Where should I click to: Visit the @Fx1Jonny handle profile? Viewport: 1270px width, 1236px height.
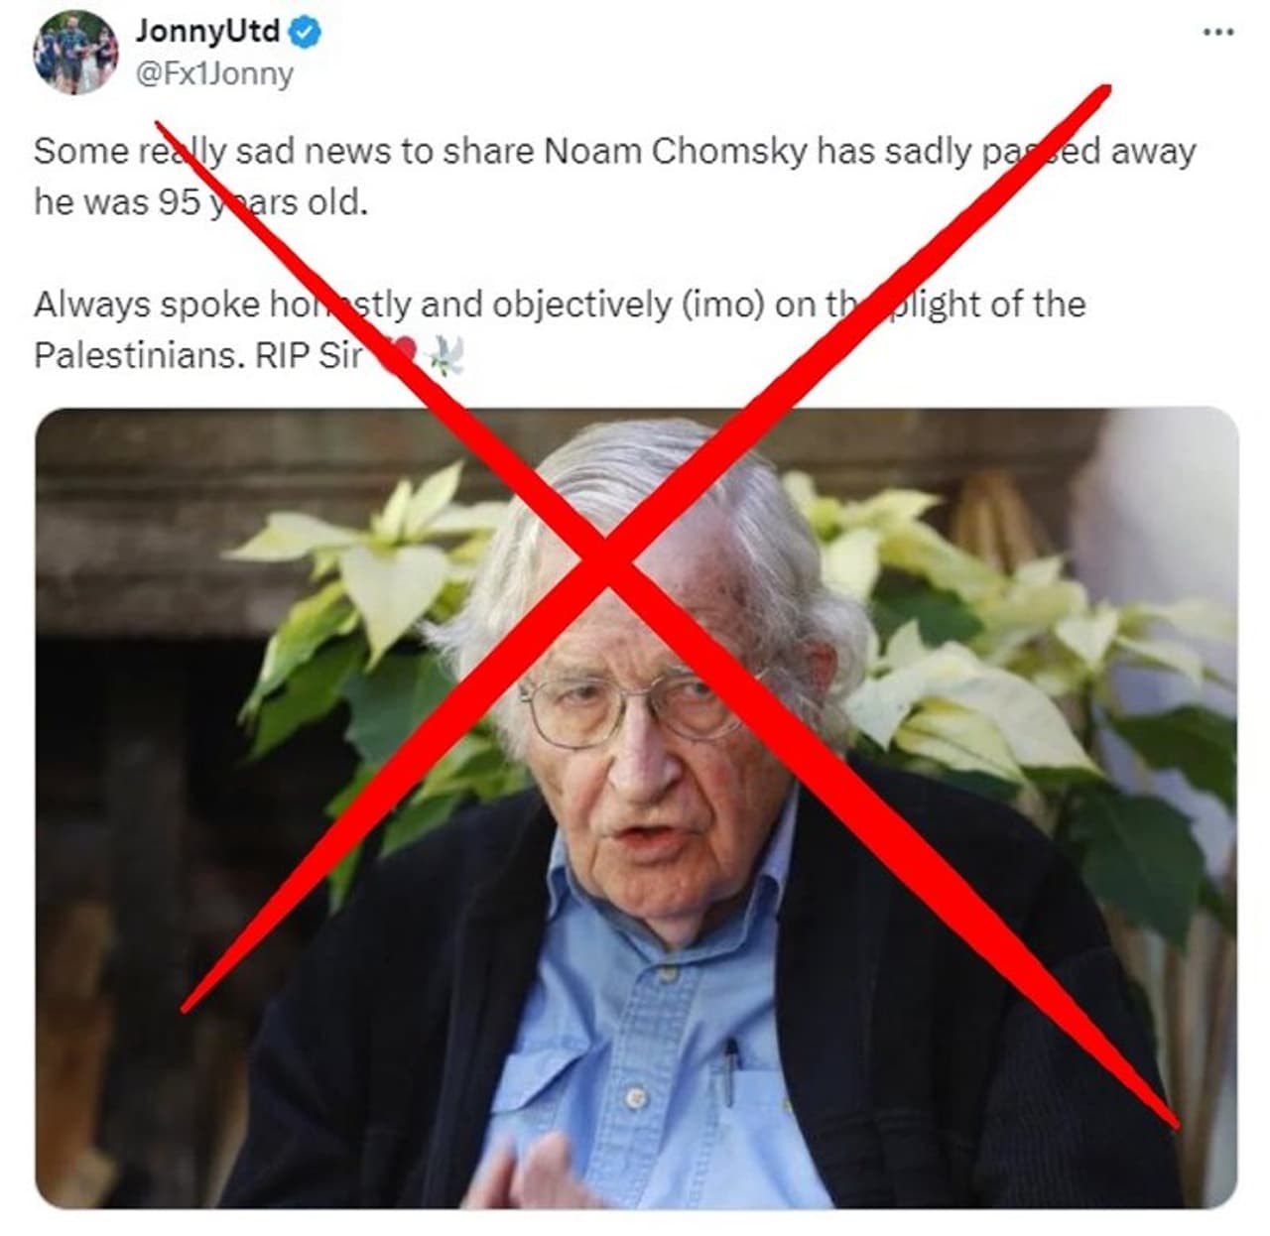(214, 74)
